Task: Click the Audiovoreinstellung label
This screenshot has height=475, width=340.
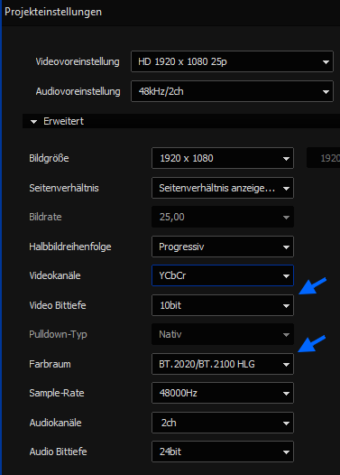Action: (78, 91)
